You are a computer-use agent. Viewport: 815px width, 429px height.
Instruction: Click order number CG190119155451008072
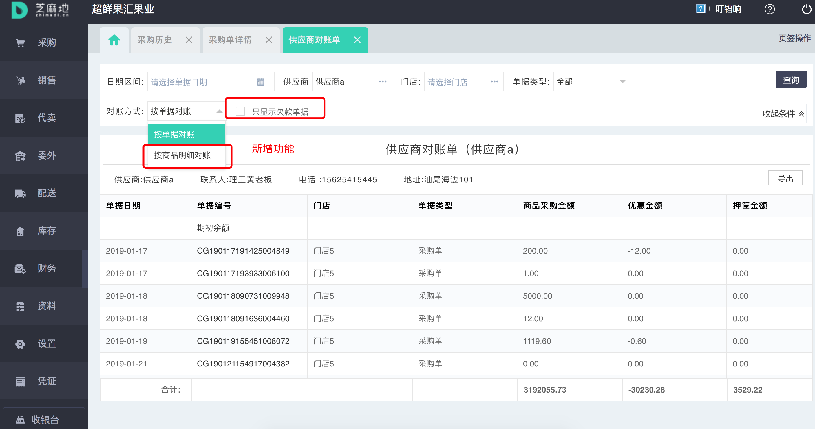(243, 341)
